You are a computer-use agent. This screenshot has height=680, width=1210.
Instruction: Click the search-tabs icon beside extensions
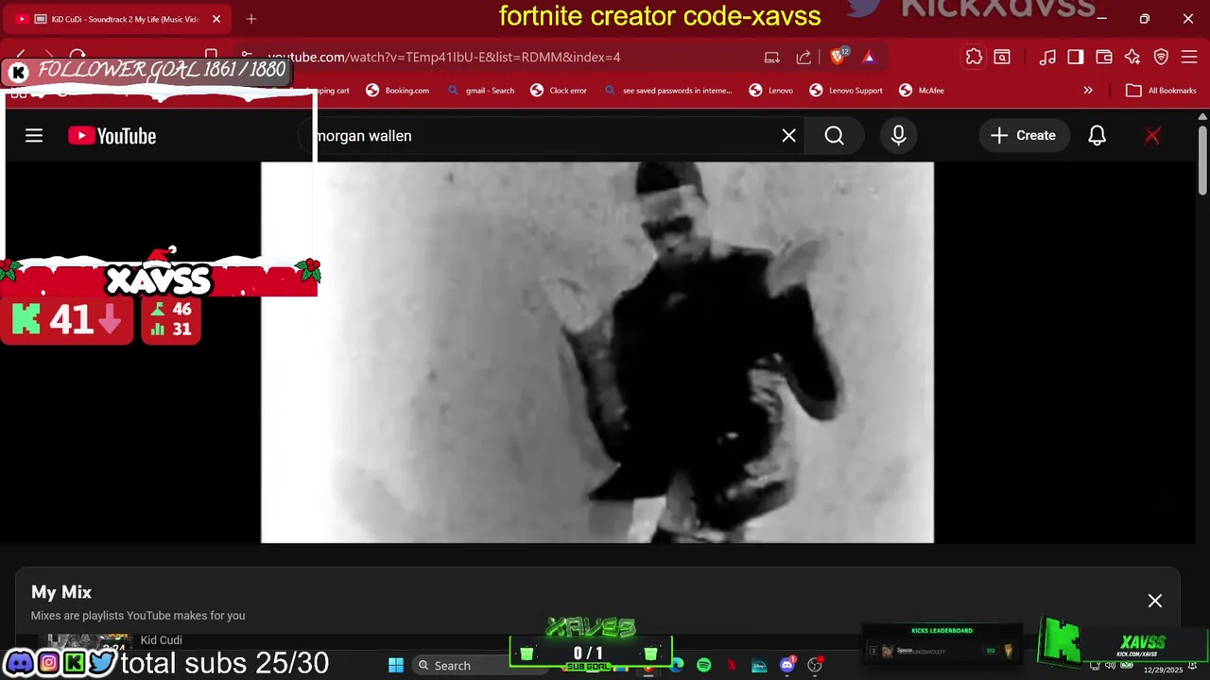1002,58
